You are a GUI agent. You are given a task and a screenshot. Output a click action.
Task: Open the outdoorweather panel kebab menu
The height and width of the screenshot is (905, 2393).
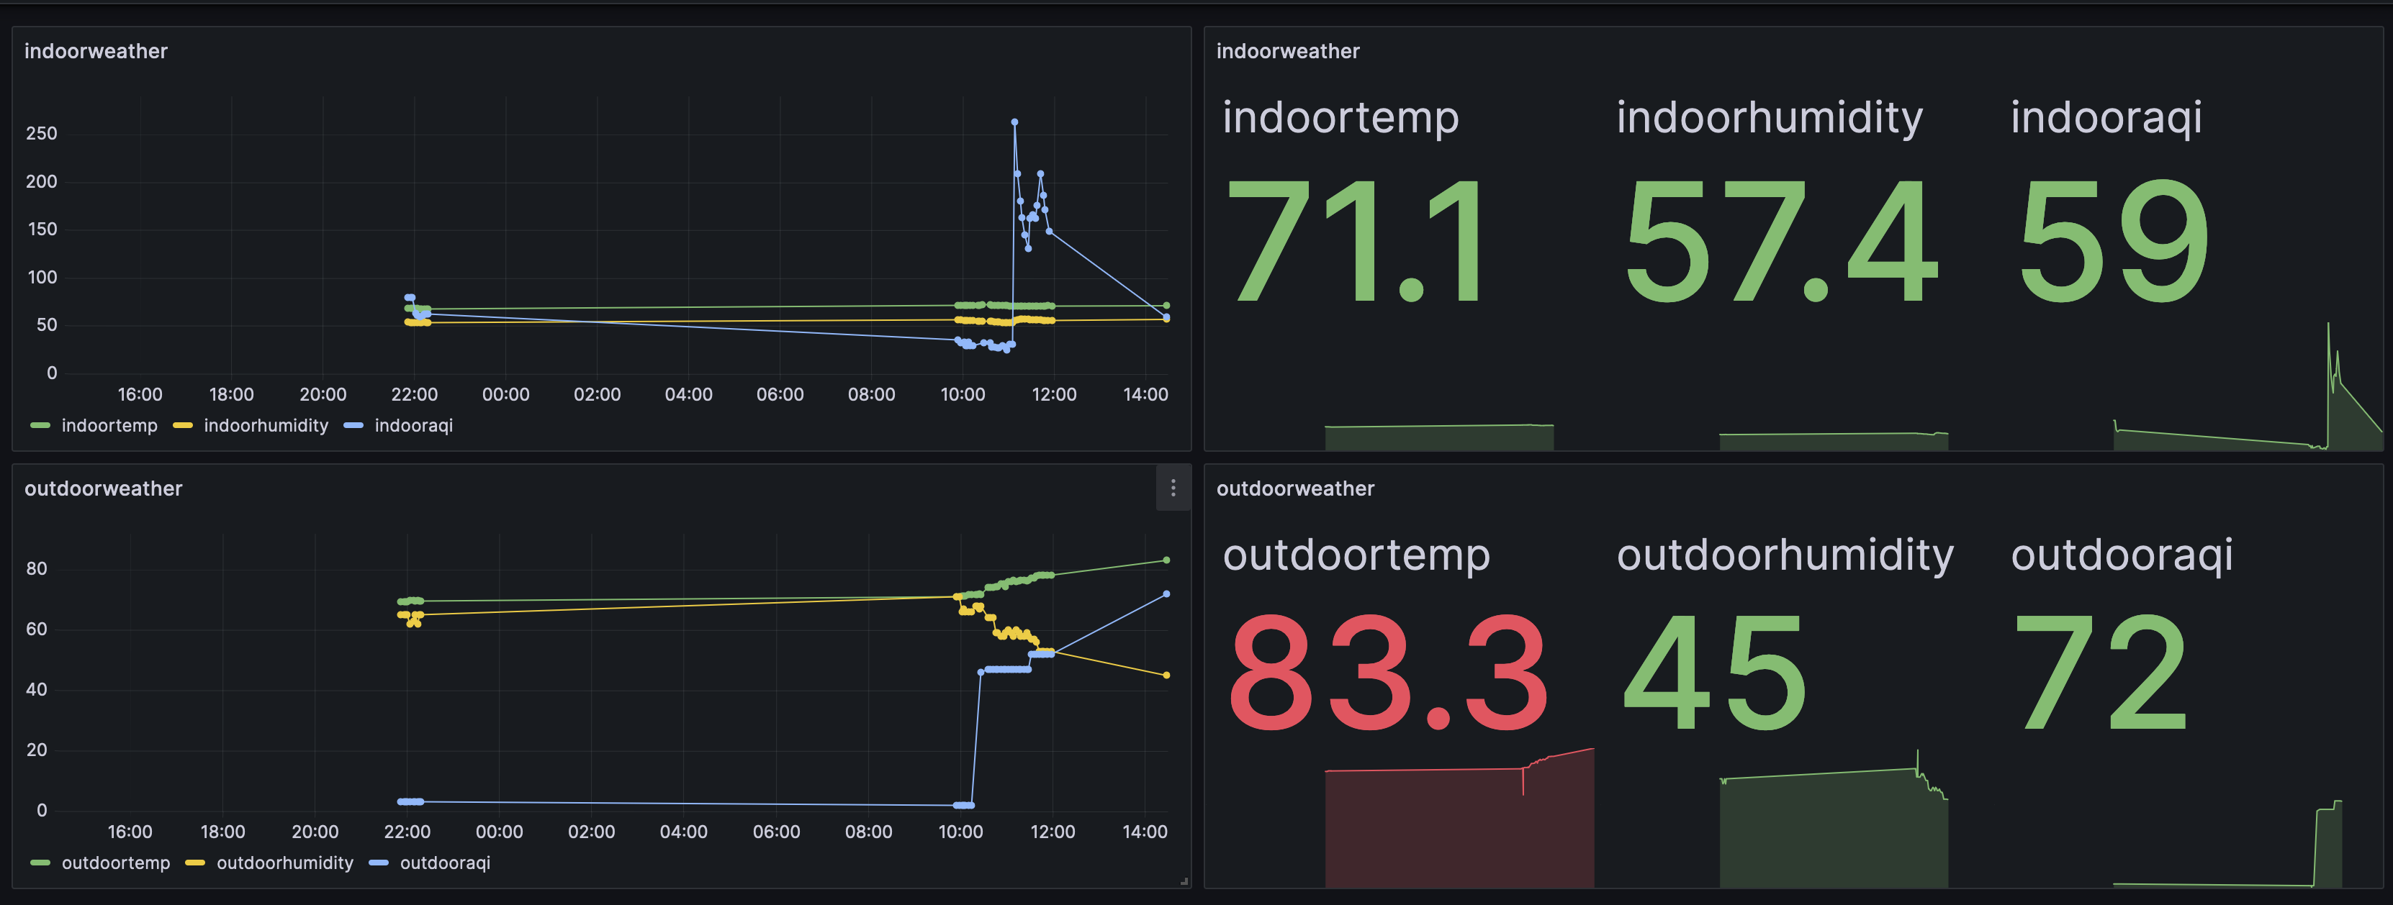(1172, 488)
